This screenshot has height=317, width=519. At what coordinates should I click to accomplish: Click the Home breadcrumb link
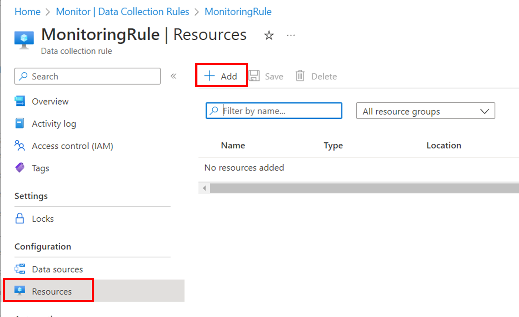pos(27,12)
